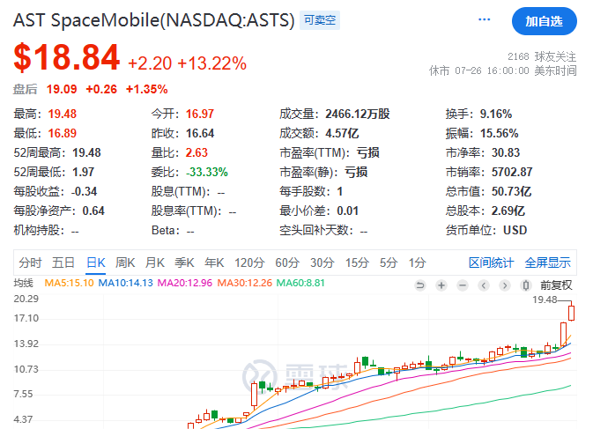Image resolution: width=593 pixels, height=429 pixels.
Task: Select the 15分 chart interval tab
Action: [x=357, y=263]
